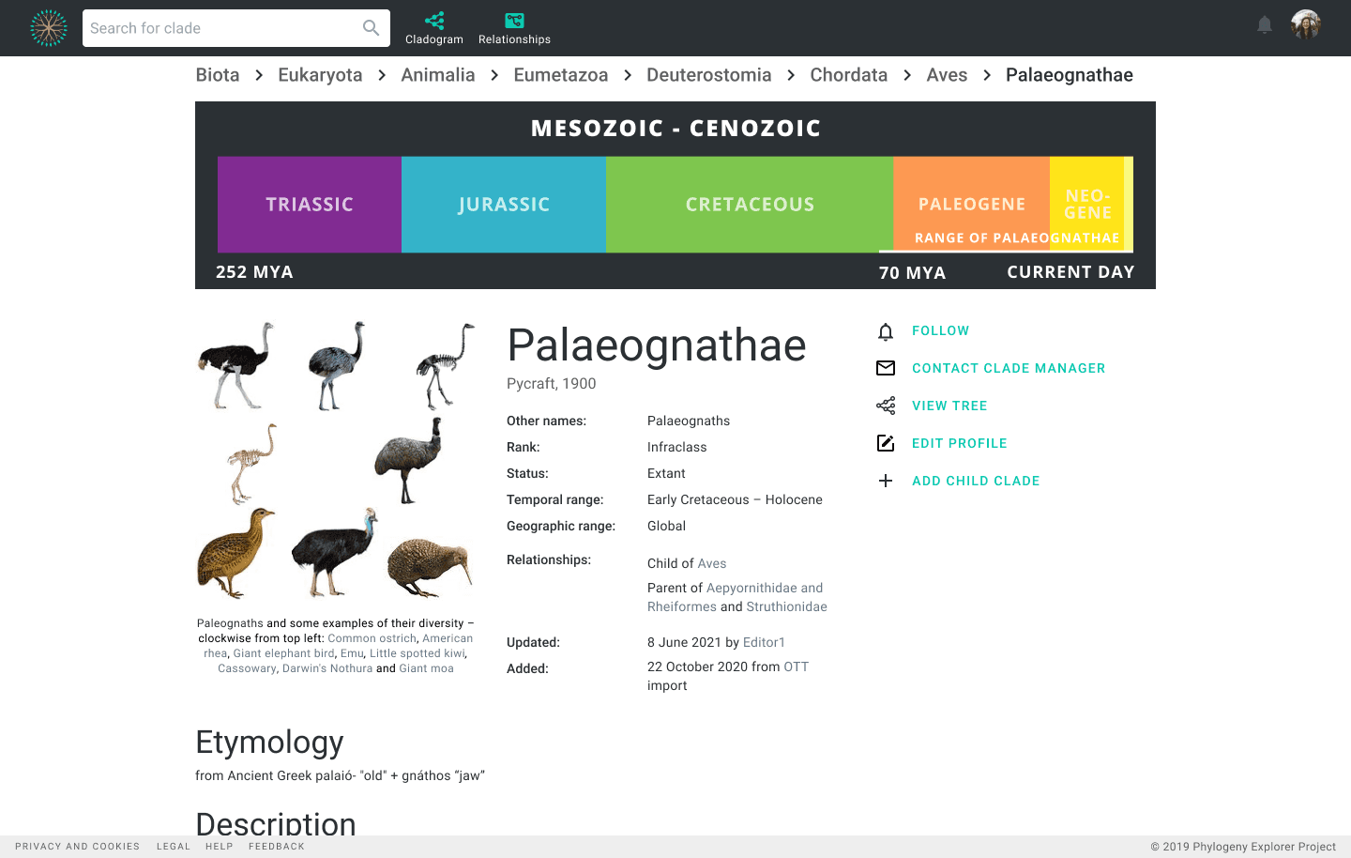
Task: Go to Chordata in the breadcrumb
Action: (x=849, y=75)
